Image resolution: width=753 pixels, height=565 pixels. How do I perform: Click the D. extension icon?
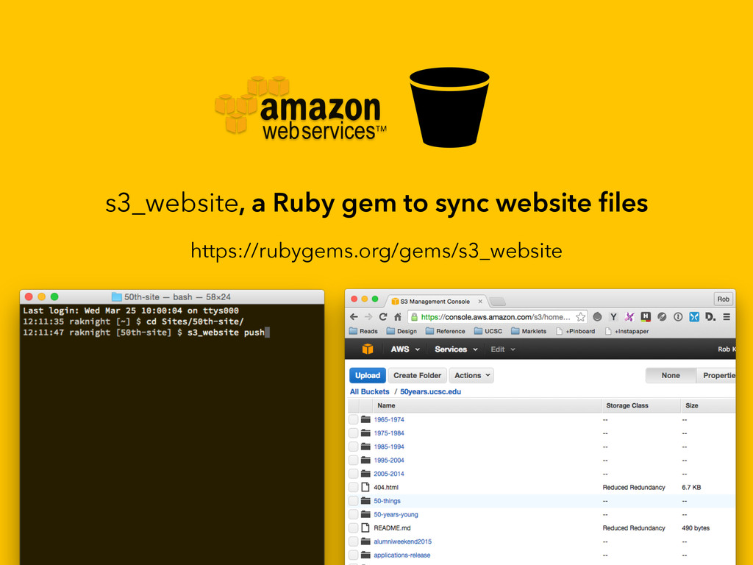(710, 317)
